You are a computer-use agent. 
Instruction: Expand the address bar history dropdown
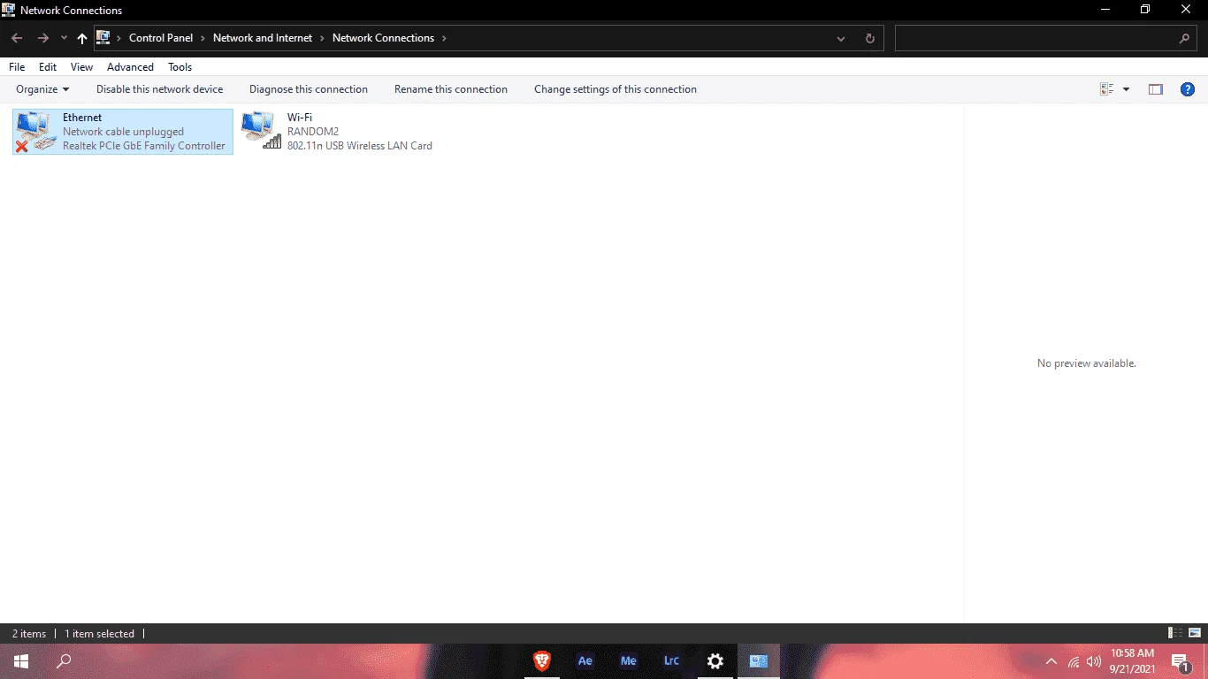click(x=841, y=38)
